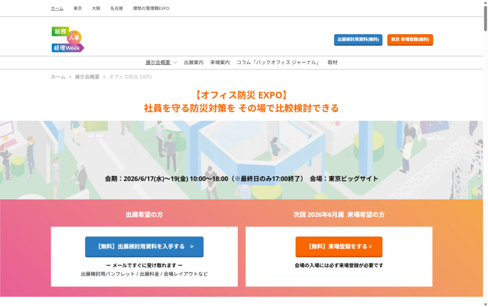
Task: Select 取材 in the navigation bar
Action: tap(332, 62)
